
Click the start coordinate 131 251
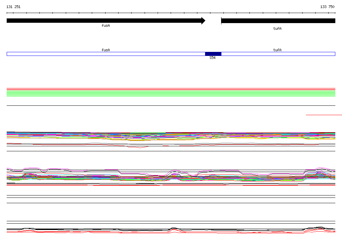pos(13,7)
